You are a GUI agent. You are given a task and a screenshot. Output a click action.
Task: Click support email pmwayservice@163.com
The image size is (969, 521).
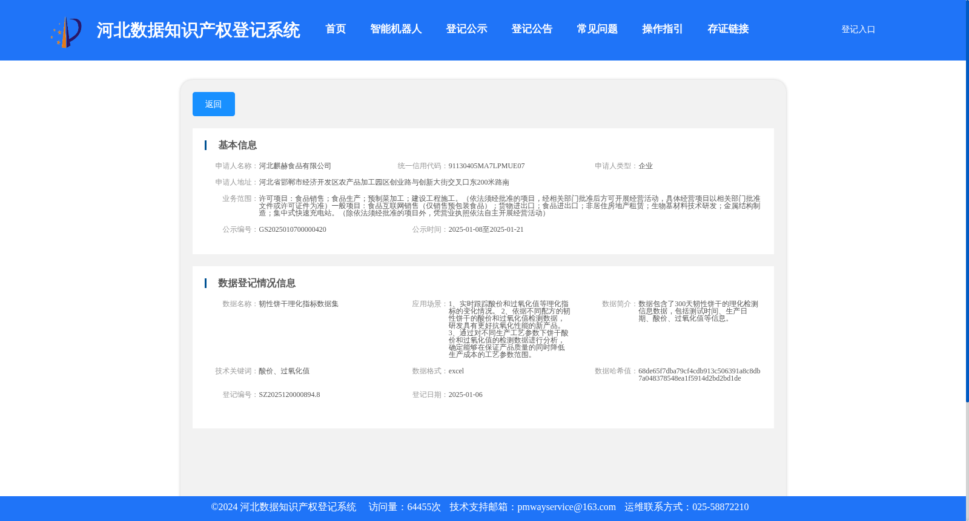click(x=566, y=507)
